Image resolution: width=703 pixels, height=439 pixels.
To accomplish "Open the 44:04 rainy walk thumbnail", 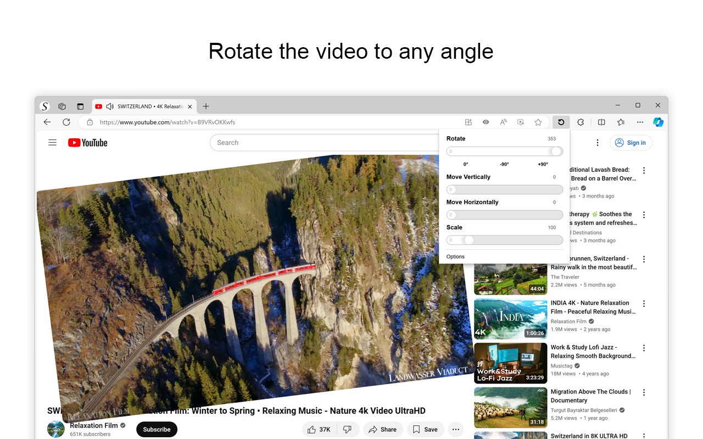I will click(511, 280).
